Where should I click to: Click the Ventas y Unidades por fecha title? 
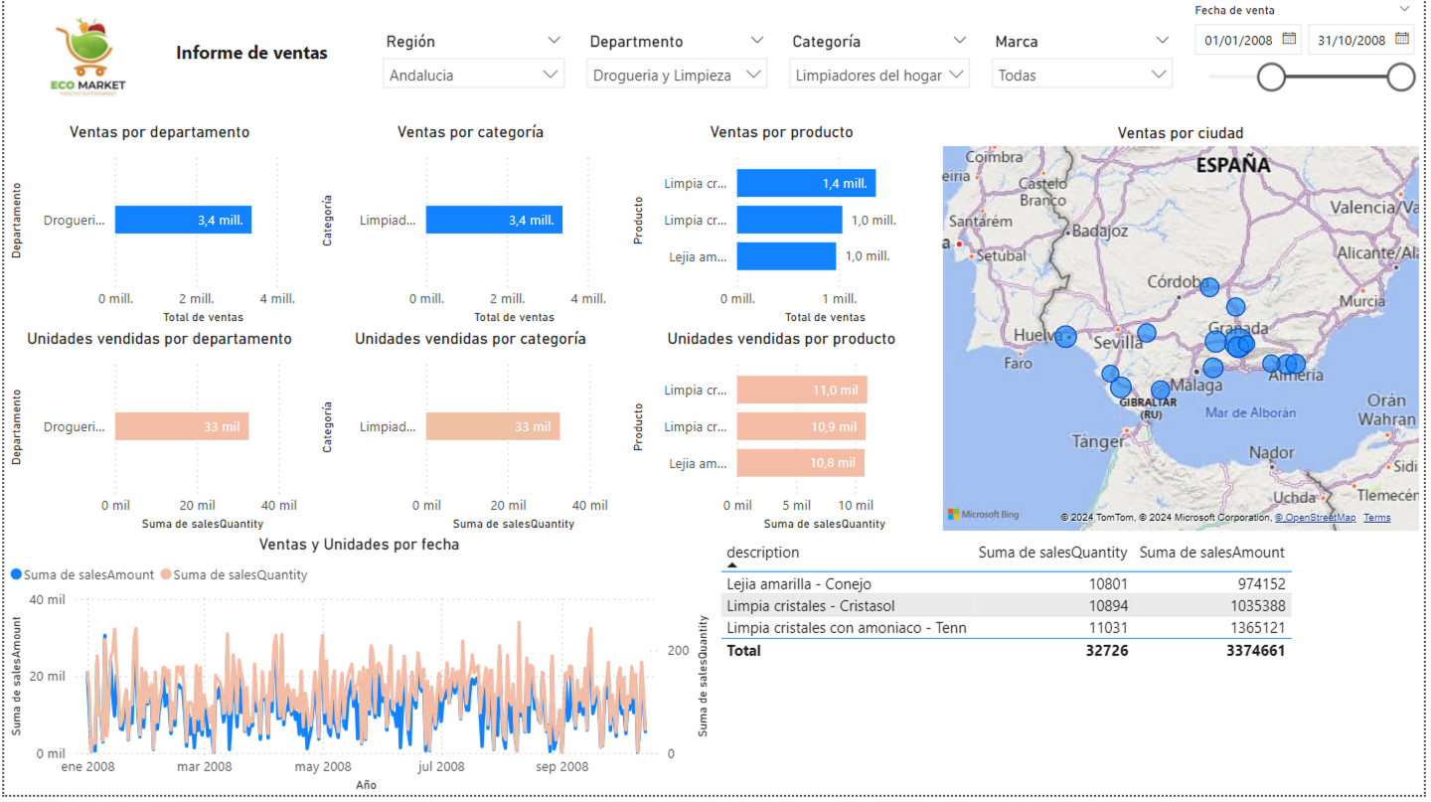[x=359, y=545]
